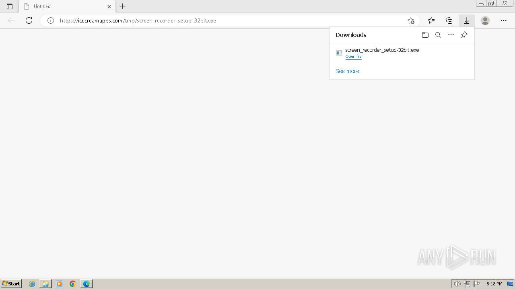Screen dimensions: 515x289
Task: Click See more in Downloads
Action: coord(347,71)
